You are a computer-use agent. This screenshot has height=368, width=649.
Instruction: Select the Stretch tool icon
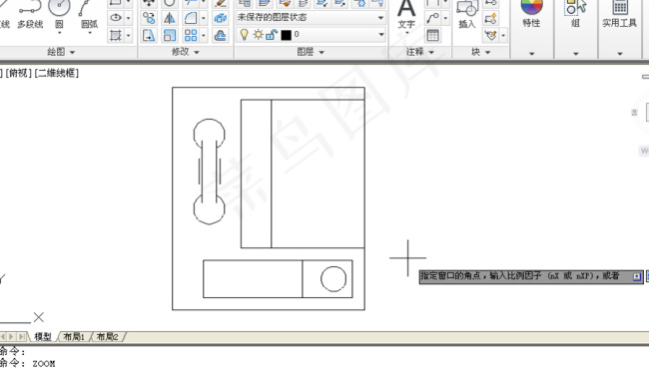149,35
